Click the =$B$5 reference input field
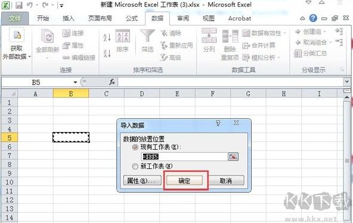This screenshot has height=223, width=353. click(x=185, y=156)
